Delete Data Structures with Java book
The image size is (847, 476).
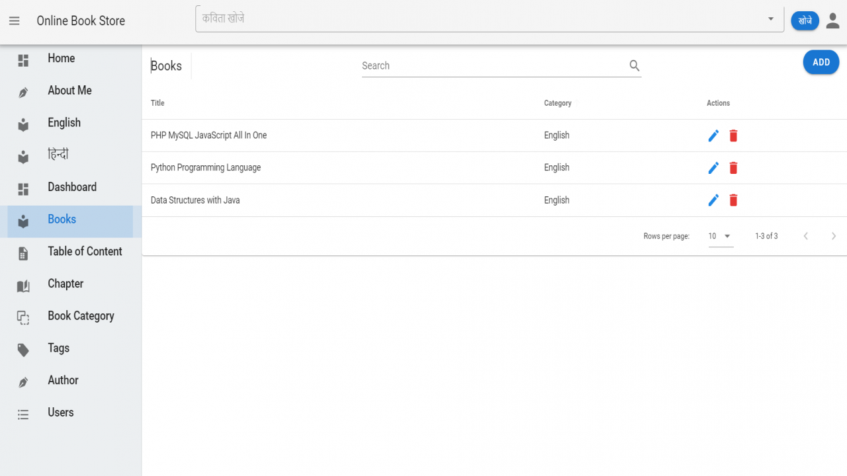point(733,200)
